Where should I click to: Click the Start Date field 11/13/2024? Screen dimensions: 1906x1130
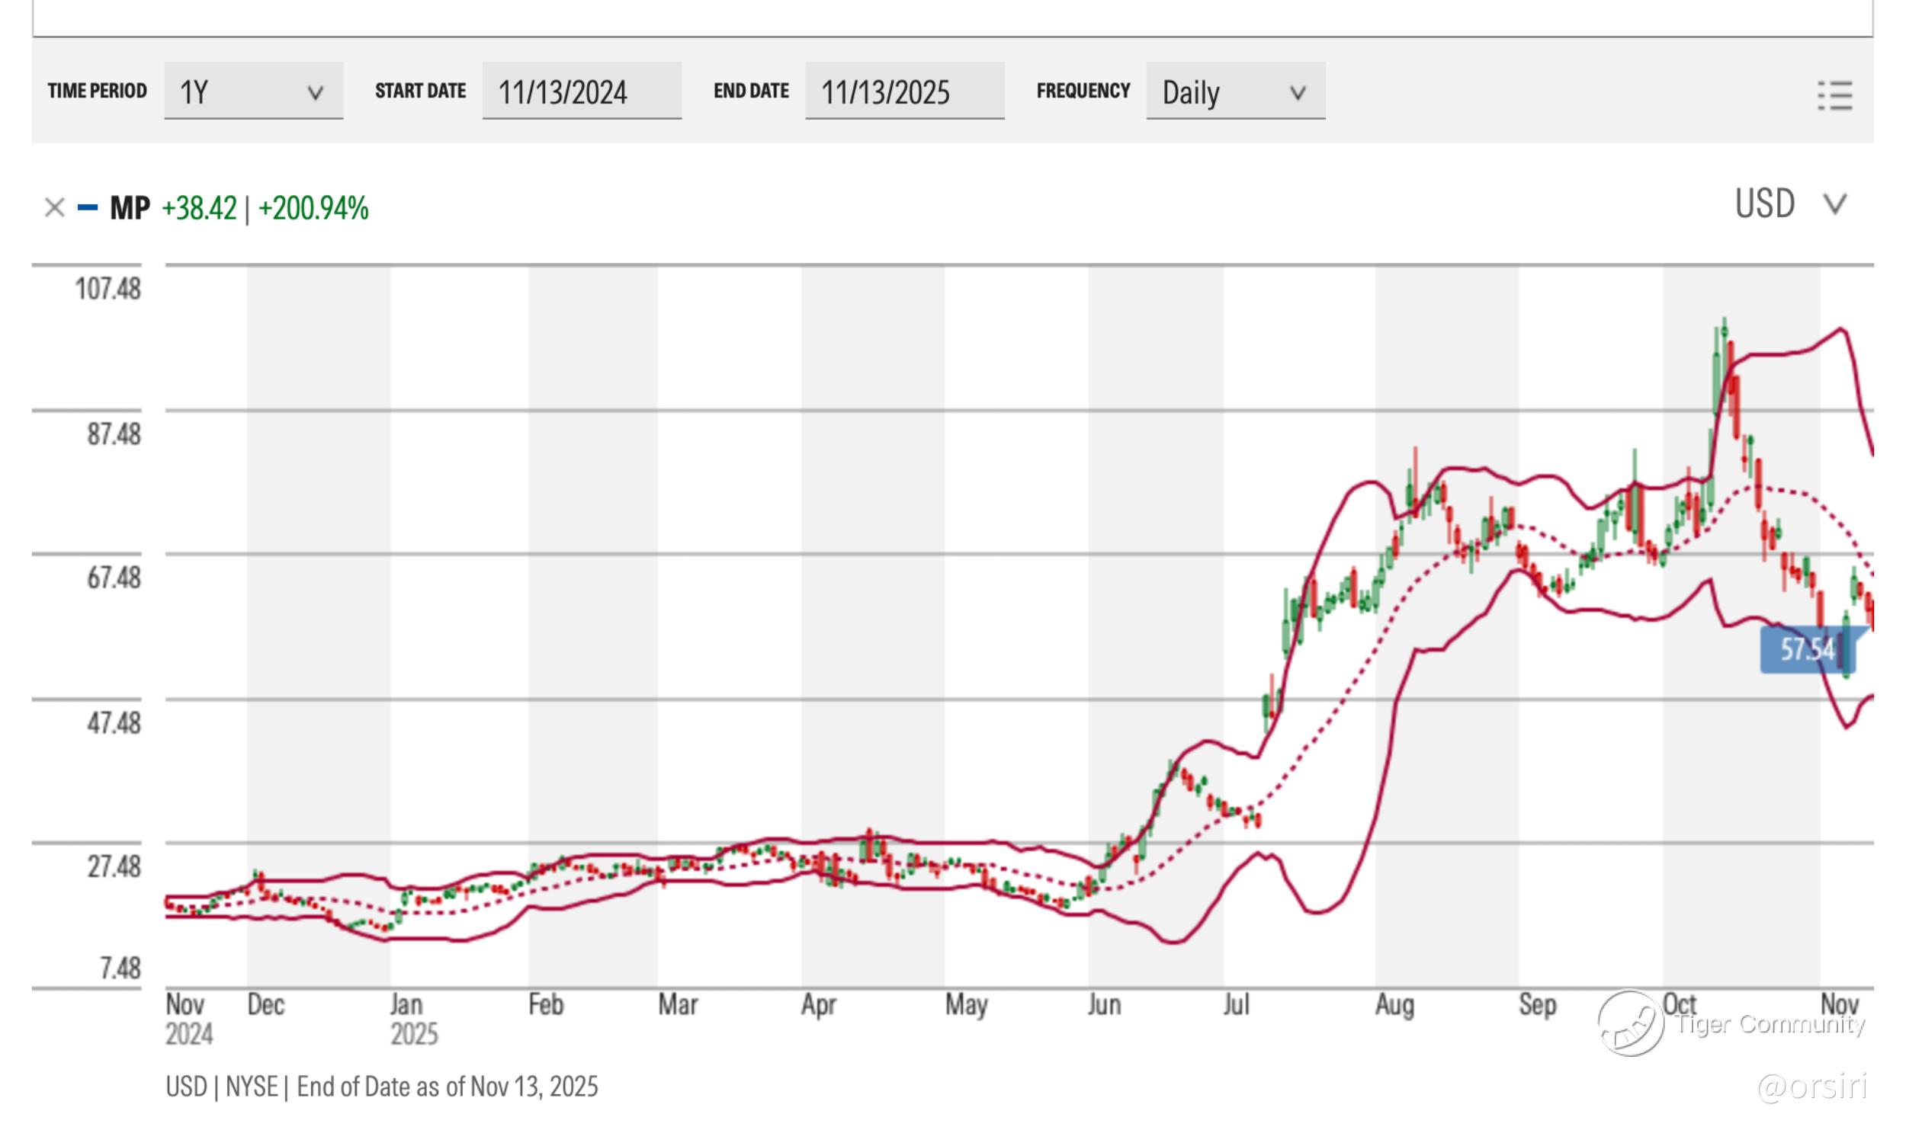[x=581, y=92]
